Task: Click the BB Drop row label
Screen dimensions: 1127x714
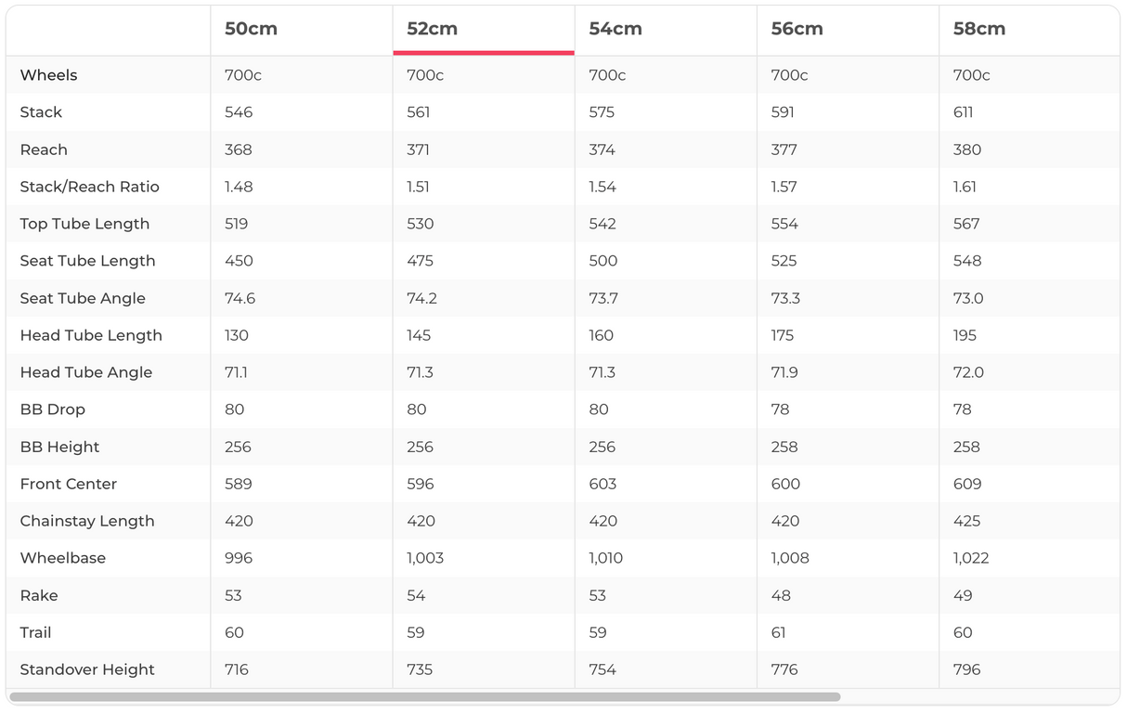Action: [x=53, y=409]
